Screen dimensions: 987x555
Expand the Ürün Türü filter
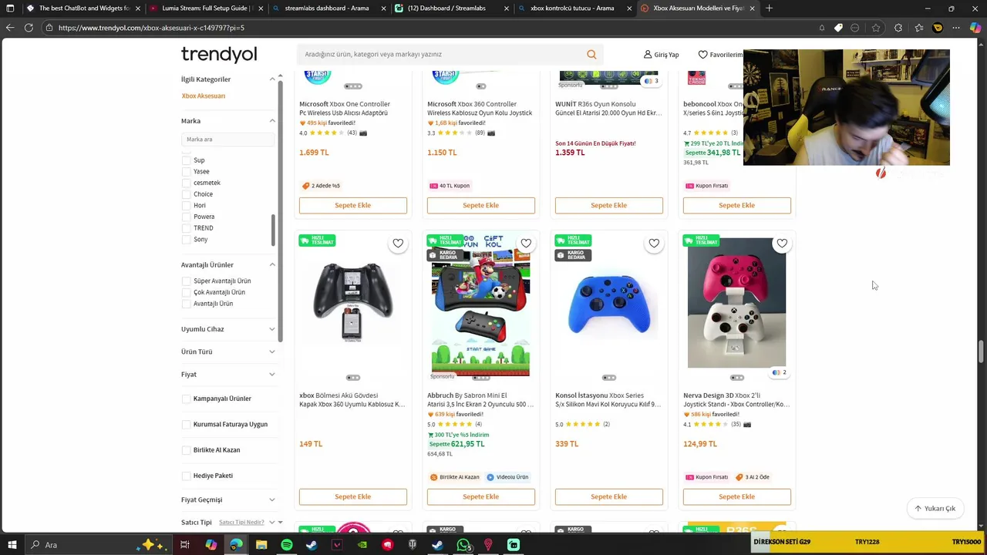[272, 351]
